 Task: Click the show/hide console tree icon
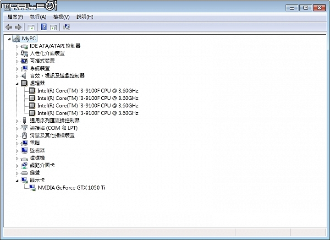pos(31,27)
